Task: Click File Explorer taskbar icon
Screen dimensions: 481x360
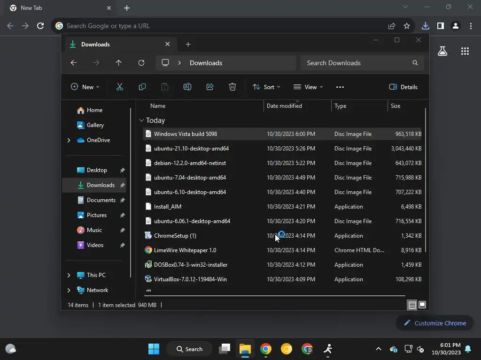Action: [x=245, y=349]
